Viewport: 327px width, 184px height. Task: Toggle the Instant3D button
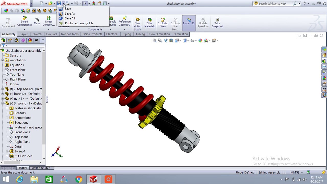pyautogui.click(x=189, y=23)
